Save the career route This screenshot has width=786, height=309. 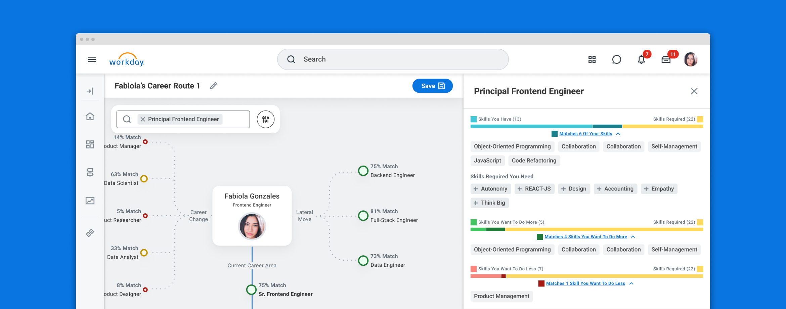(432, 86)
